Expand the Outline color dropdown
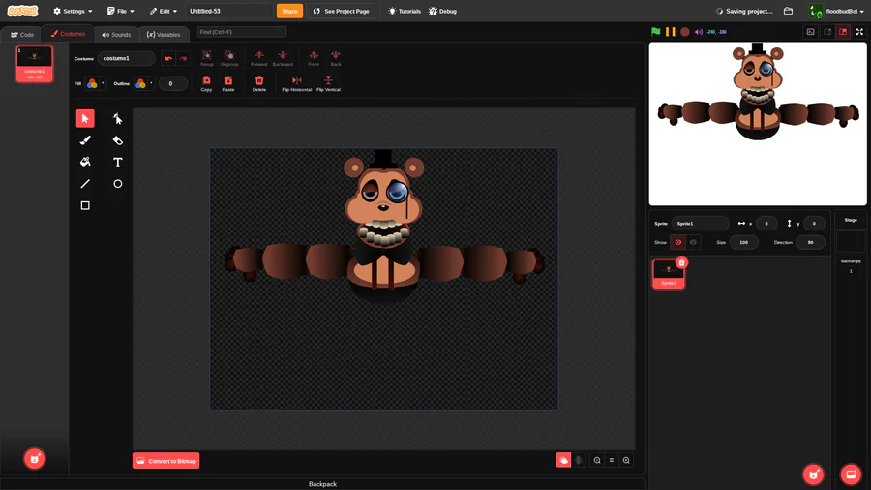Viewport: 871px width, 490px height. pyautogui.click(x=144, y=83)
